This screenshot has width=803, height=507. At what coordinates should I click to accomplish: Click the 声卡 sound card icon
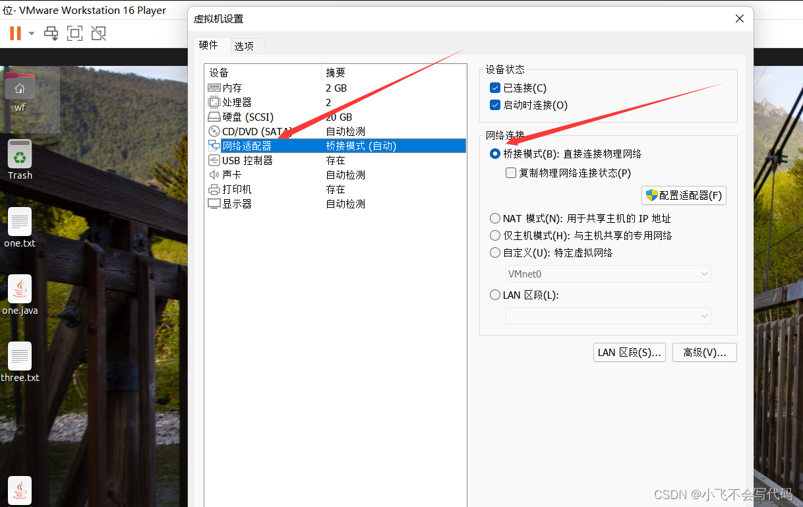214,175
